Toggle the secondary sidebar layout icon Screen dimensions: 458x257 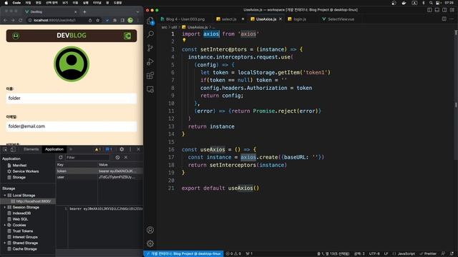tap(444, 10)
